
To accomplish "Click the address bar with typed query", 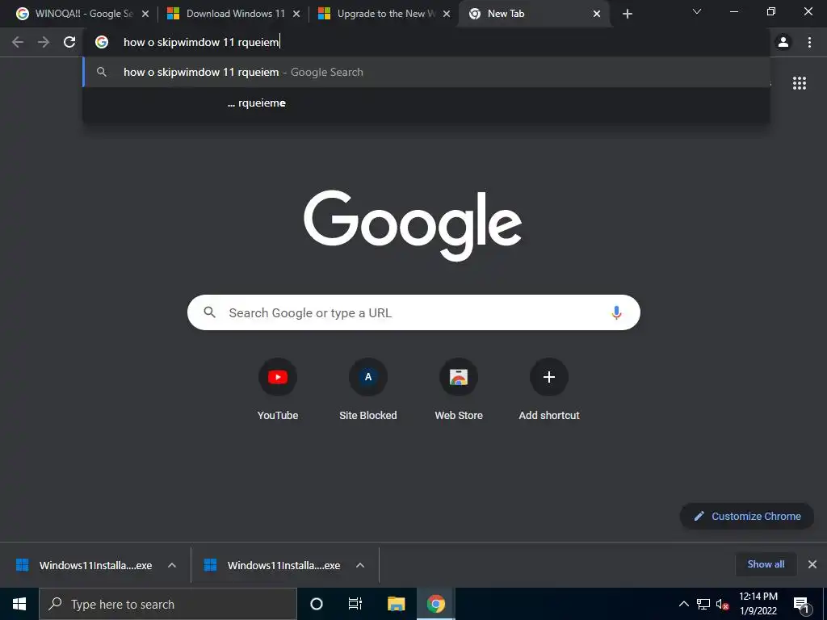I will 426,42.
